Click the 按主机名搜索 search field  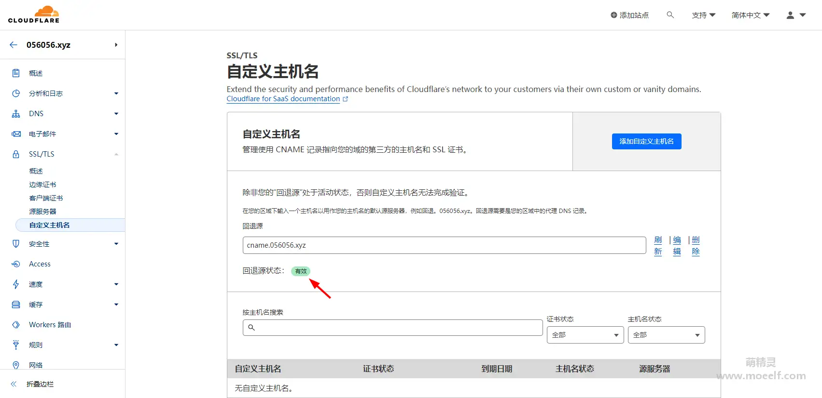[392, 328]
